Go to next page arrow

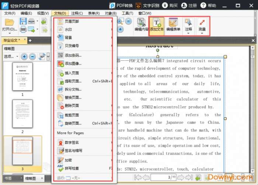coord(181,177)
